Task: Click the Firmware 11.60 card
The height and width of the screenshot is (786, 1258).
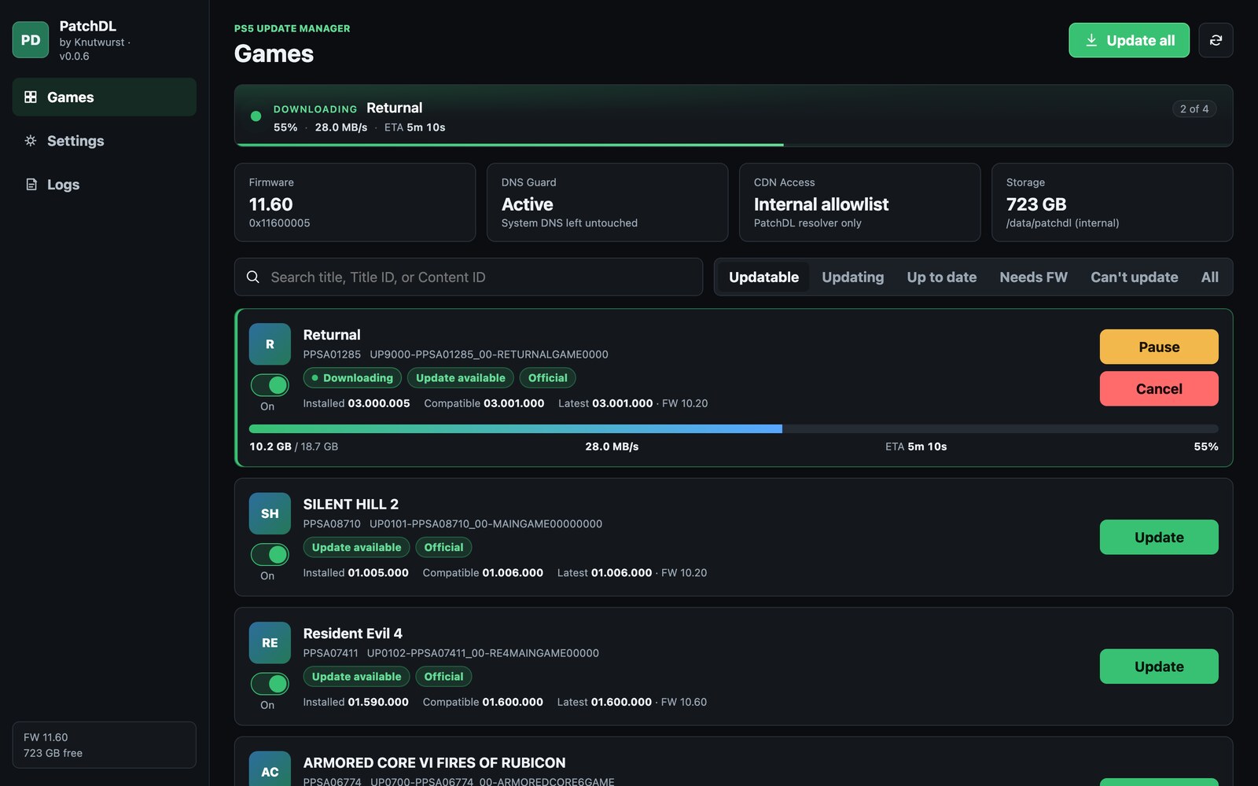Action: point(355,202)
